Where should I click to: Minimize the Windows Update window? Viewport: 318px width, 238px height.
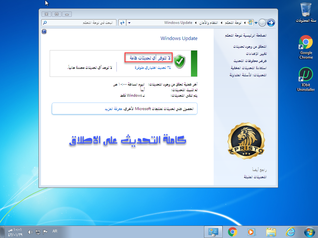(x=67, y=14)
